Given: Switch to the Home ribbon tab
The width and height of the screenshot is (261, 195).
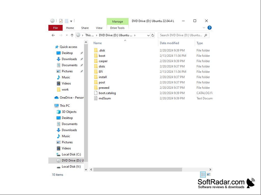Looking at the screenshot, I should pyautogui.click(x=70, y=28).
